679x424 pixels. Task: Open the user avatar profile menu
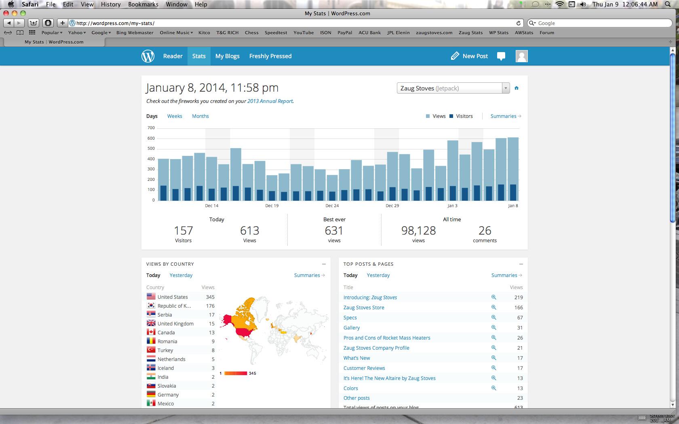[522, 56]
